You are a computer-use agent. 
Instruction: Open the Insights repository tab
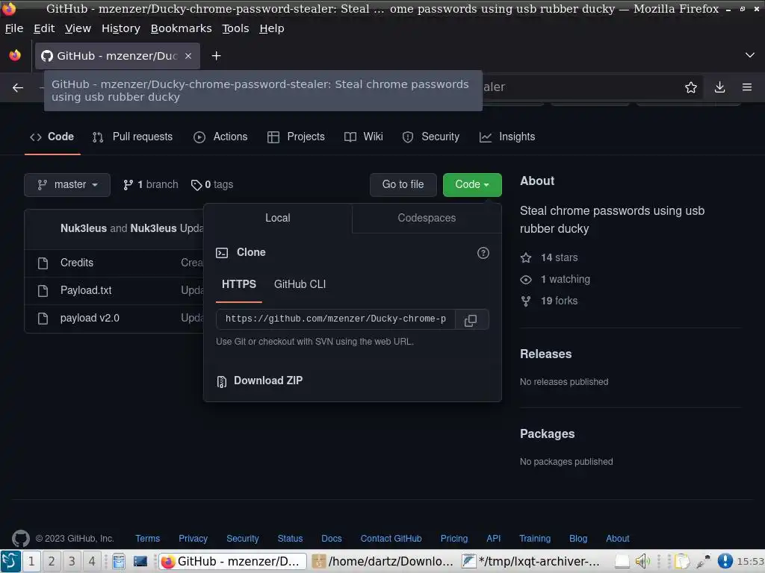[507, 137]
